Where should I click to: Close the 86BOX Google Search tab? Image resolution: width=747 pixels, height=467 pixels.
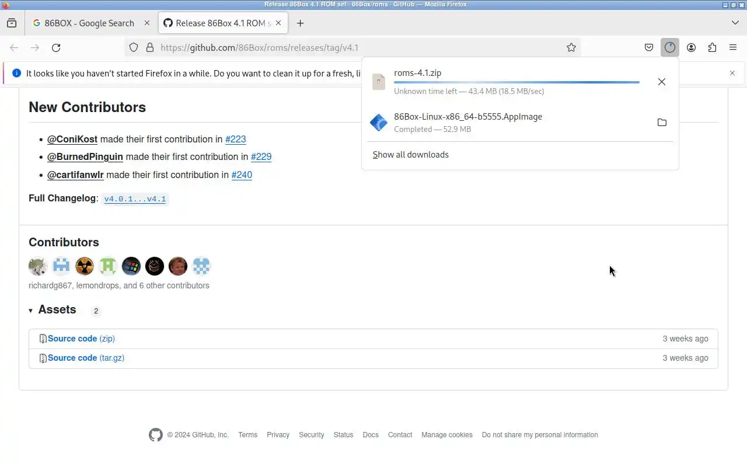(147, 23)
